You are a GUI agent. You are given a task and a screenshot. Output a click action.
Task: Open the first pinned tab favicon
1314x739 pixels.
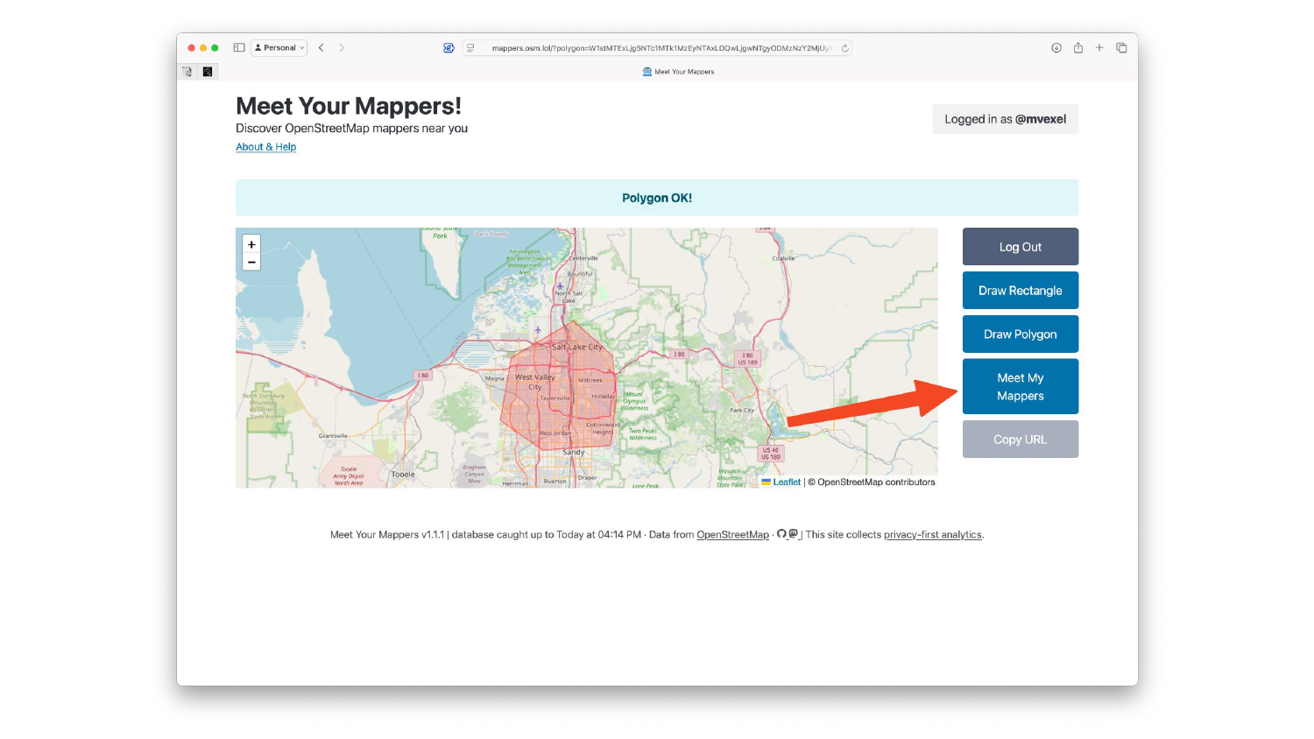click(187, 72)
